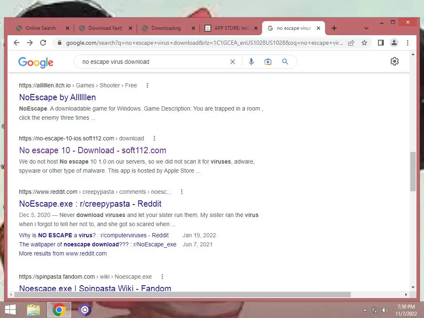Go to the Google homepage via logo
This screenshot has height=318, width=424.
[36, 63]
